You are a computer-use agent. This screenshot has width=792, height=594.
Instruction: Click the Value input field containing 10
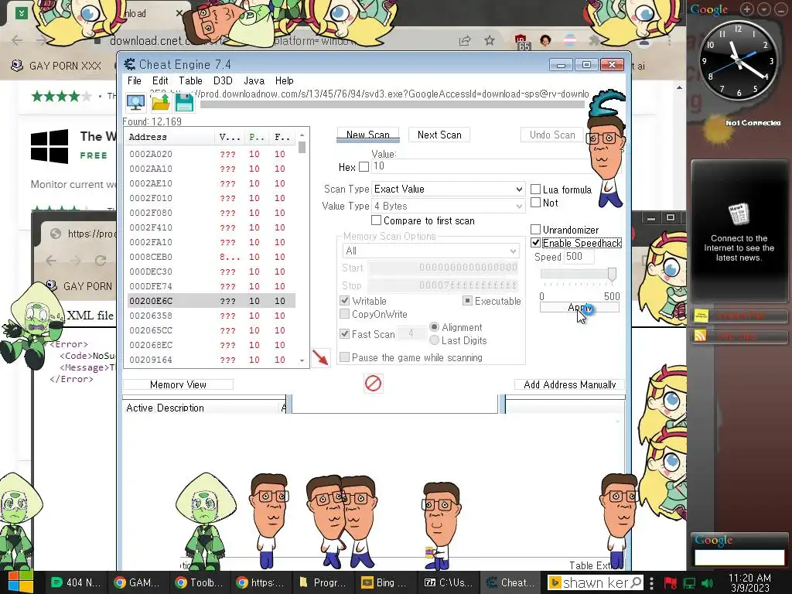[x=480, y=166]
